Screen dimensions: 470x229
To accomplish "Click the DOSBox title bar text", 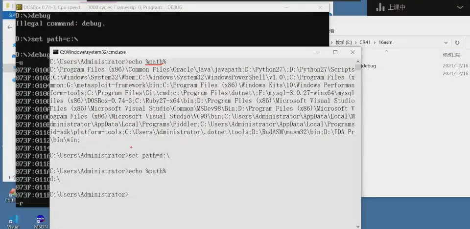I will point(103,7).
